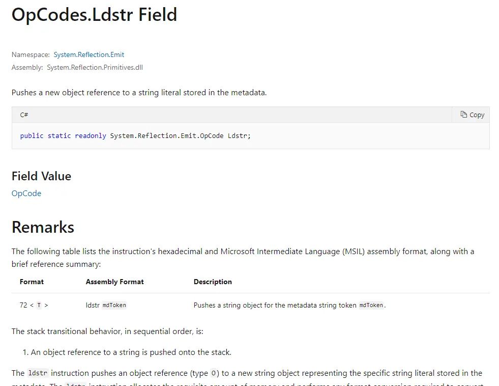Click the System.Reflection.Primitives.dll assembly name
Image resolution: width=499 pixels, height=386 pixels.
95,67
